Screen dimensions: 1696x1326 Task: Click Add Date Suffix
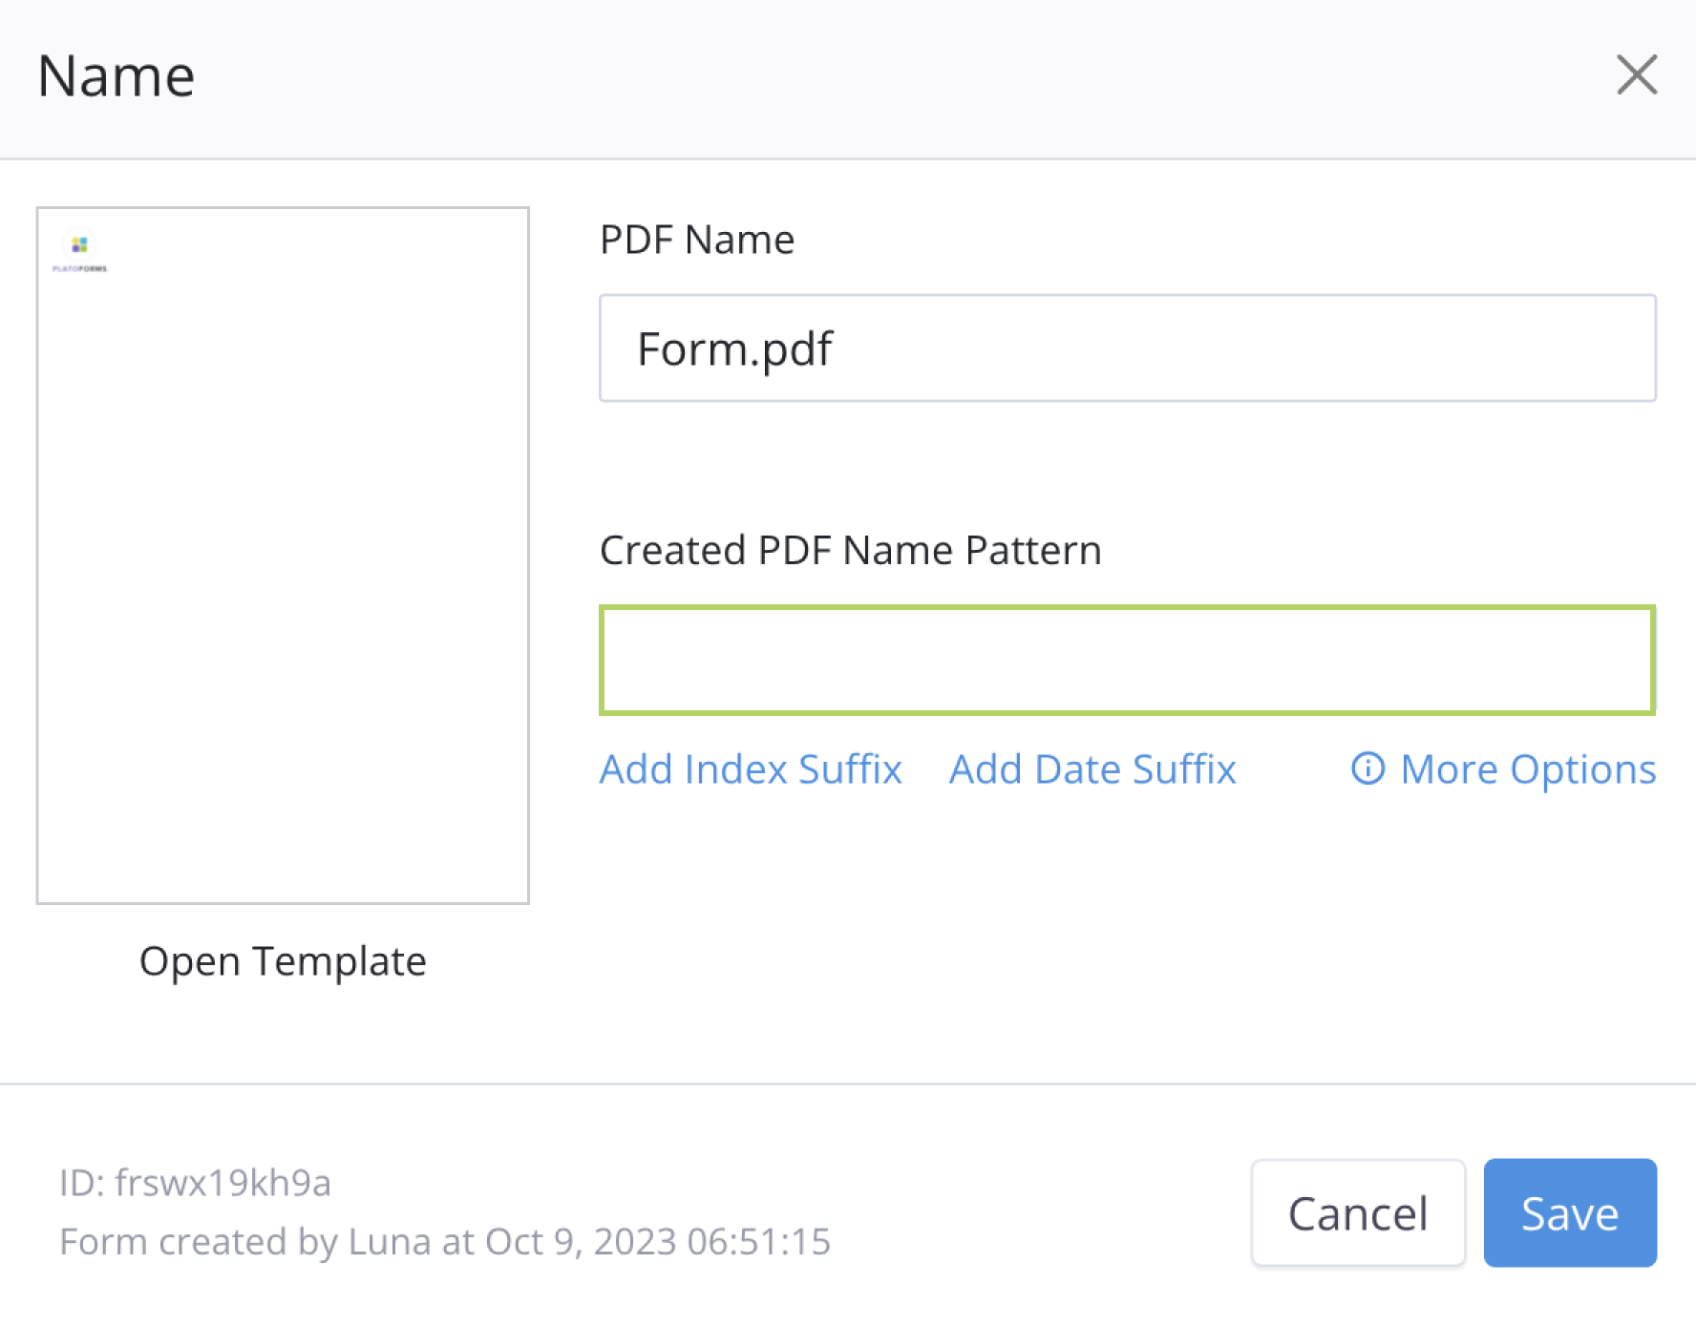[x=1092, y=769]
